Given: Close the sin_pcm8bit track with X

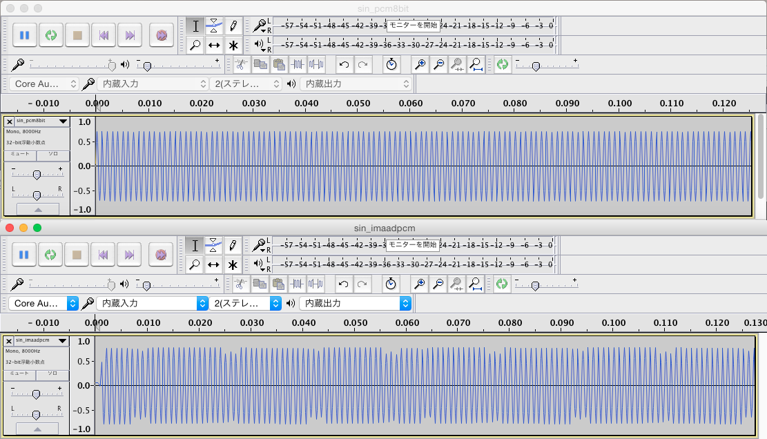Looking at the screenshot, I should point(9,121).
